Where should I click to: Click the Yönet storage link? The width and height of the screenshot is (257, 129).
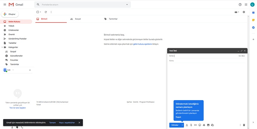[x=39, y=105]
